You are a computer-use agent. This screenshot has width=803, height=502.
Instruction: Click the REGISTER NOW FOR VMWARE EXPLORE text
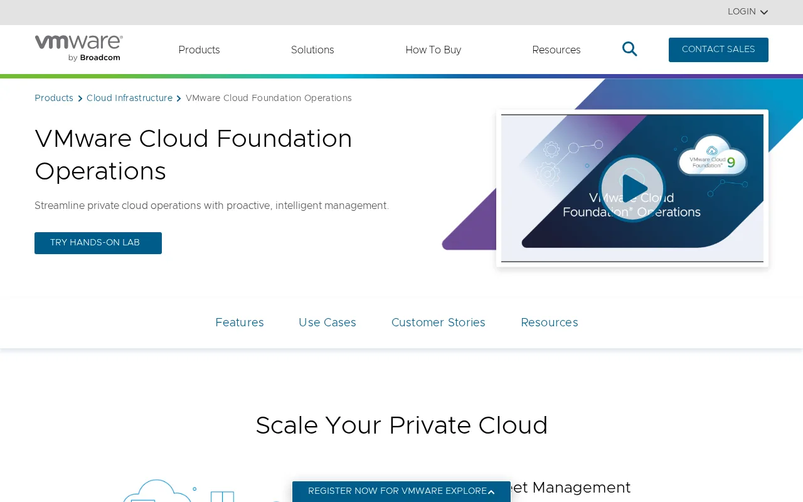(397, 491)
